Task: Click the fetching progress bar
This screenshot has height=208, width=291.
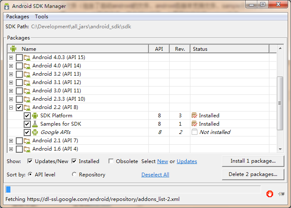Action: point(133,189)
